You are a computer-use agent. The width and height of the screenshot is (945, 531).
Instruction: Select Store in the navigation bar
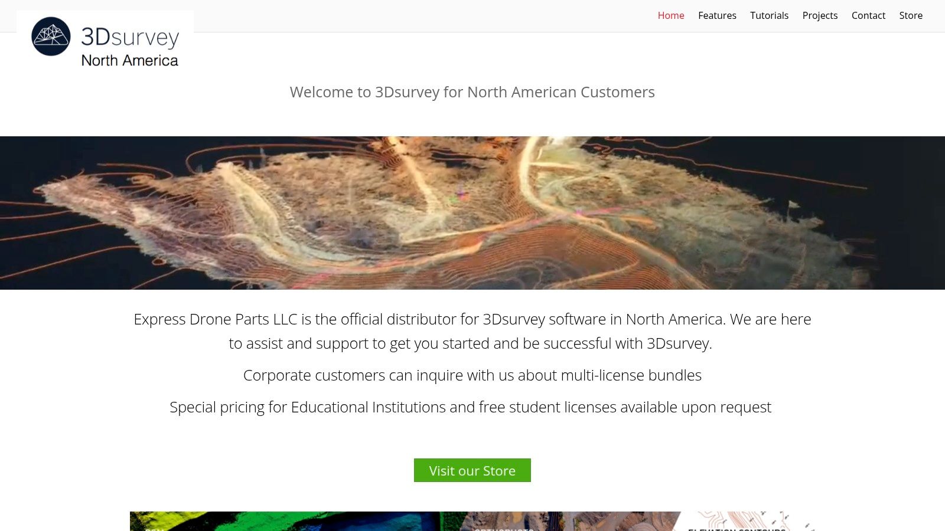click(911, 15)
